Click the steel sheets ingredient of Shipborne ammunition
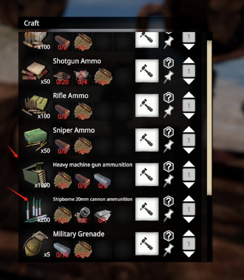This screenshot has width=244, height=280. click(103, 214)
